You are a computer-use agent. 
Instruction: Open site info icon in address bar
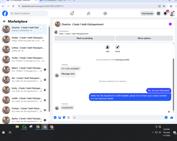point(19,6)
